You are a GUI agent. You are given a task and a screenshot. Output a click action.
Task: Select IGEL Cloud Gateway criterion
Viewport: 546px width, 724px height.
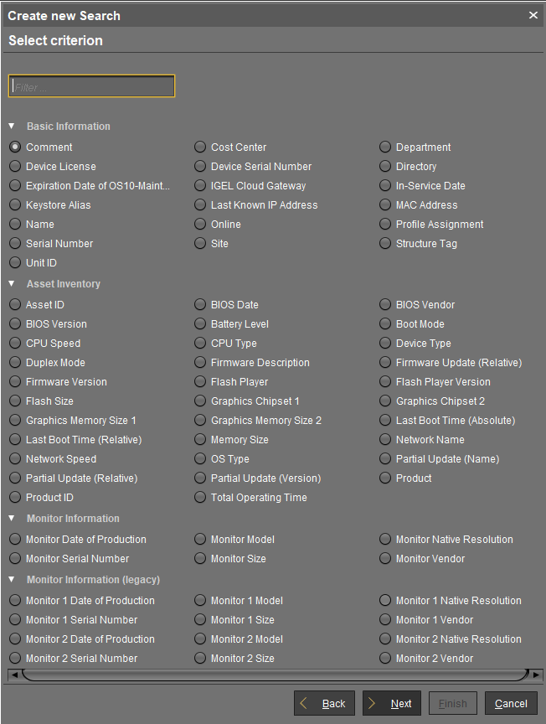pyautogui.click(x=200, y=185)
